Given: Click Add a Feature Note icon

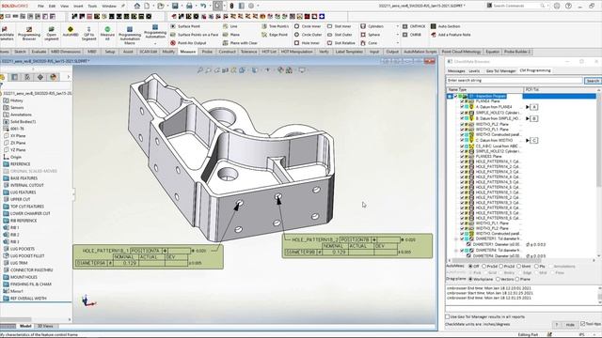Looking at the screenshot, I should click(433, 35).
